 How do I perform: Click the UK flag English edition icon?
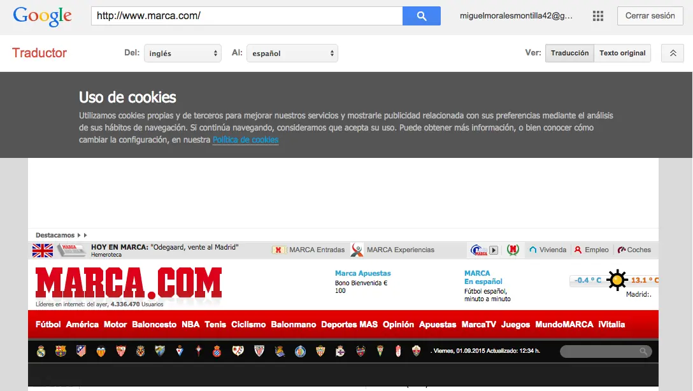click(x=43, y=250)
